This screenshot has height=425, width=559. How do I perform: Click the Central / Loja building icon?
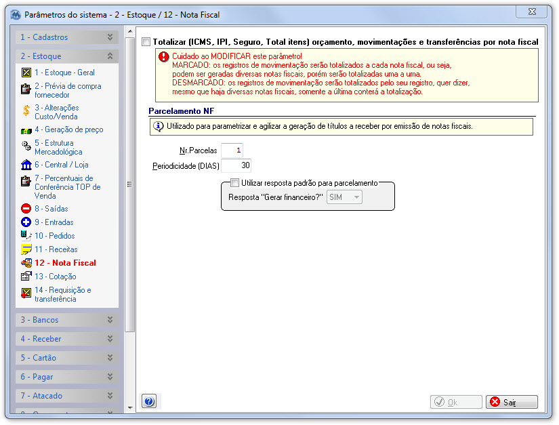tap(26, 165)
